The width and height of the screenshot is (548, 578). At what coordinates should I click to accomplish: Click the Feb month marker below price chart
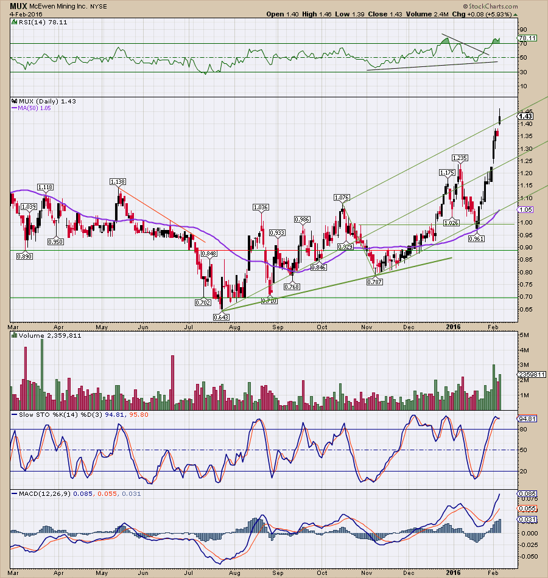493,327
